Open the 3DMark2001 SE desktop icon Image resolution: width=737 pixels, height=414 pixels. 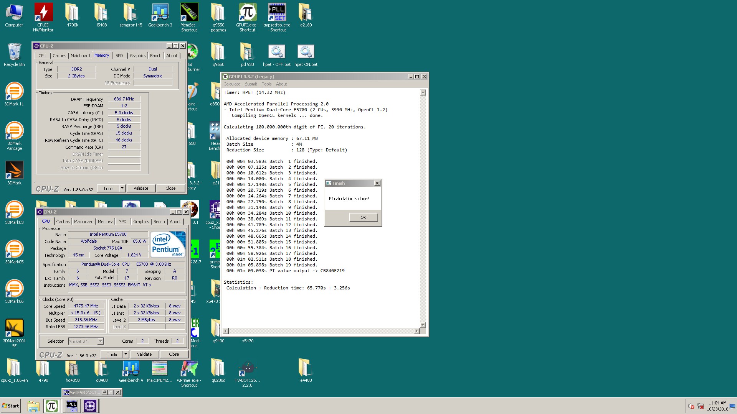pyautogui.click(x=14, y=333)
